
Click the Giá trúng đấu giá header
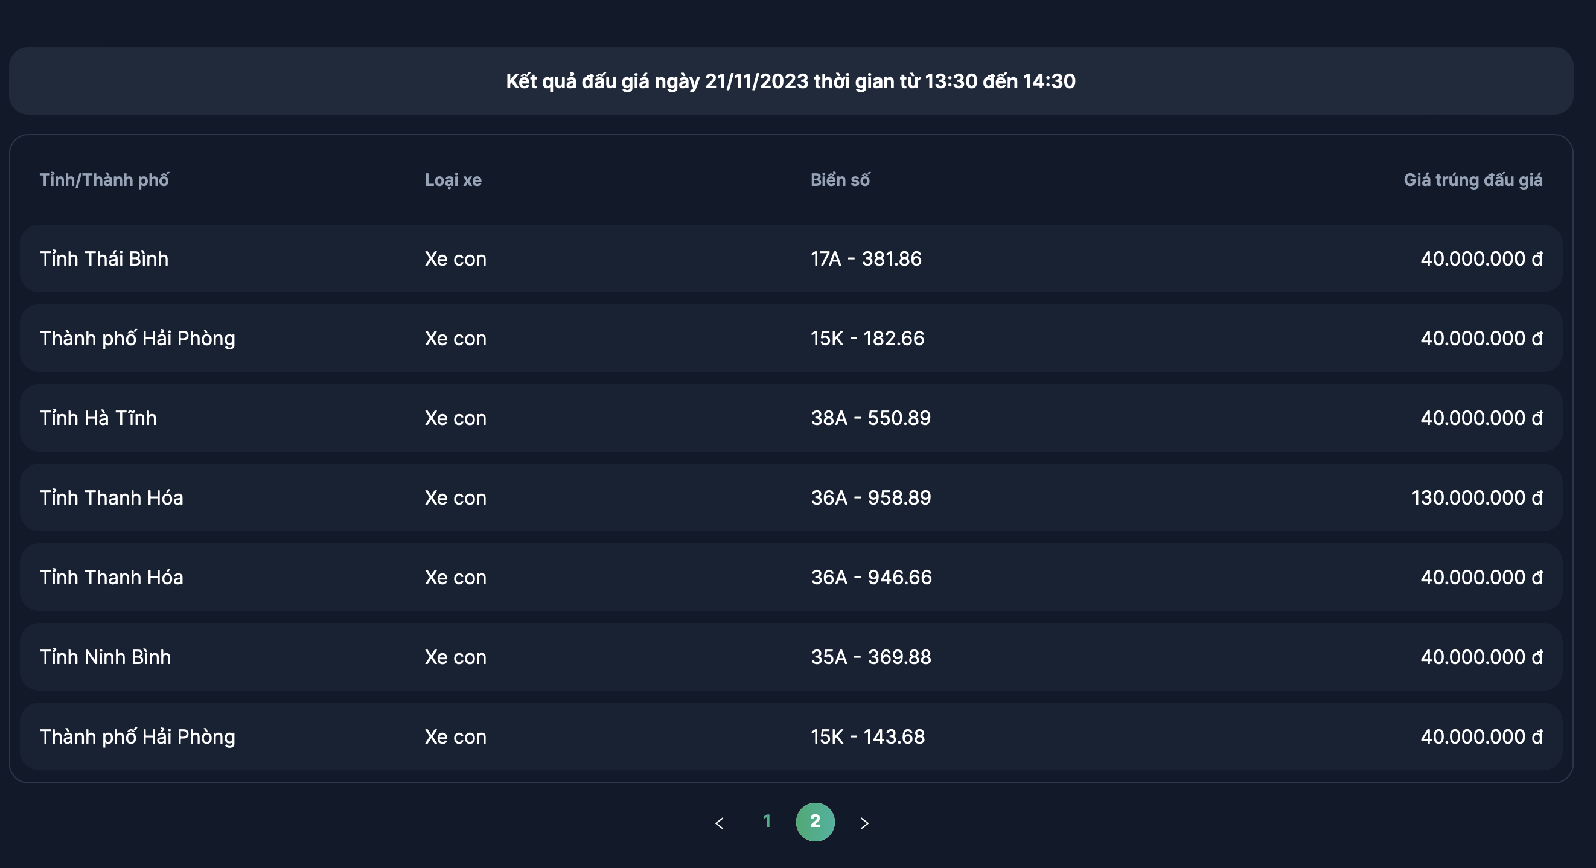click(1473, 180)
